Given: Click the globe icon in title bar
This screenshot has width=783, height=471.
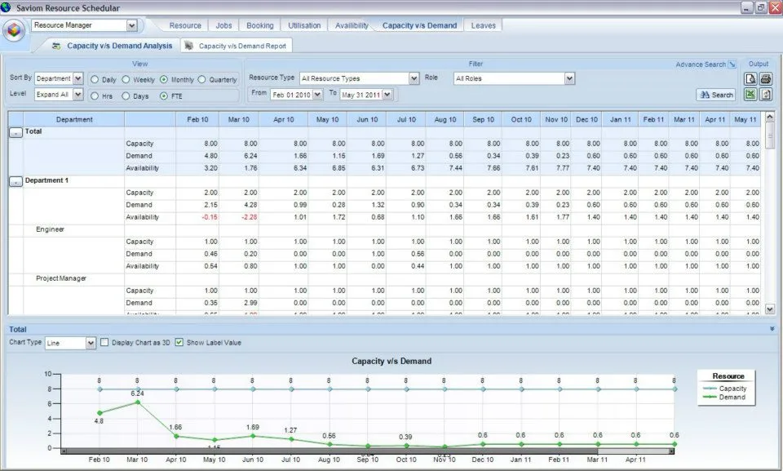Looking at the screenshot, I should (x=6, y=7).
